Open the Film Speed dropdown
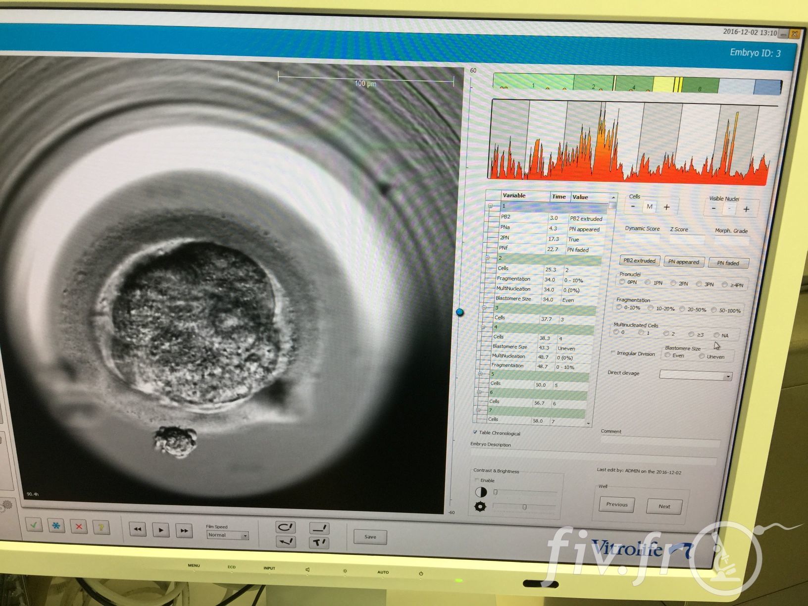Screen dimensions: 808x606 click(227, 535)
